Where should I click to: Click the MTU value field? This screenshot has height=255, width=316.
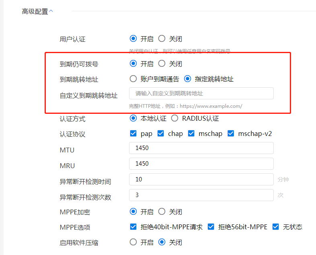(201, 148)
